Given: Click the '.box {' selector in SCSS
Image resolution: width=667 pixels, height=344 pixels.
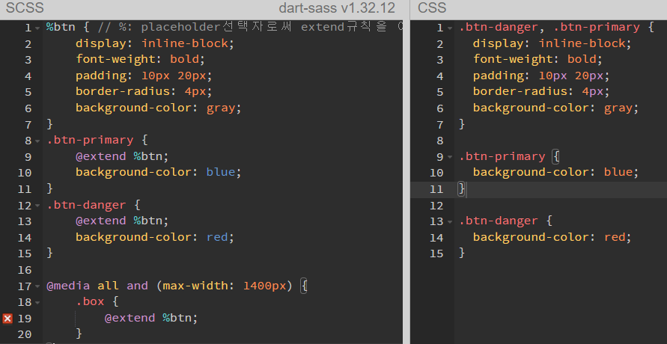Looking at the screenshot, I should tap(97, 301).
